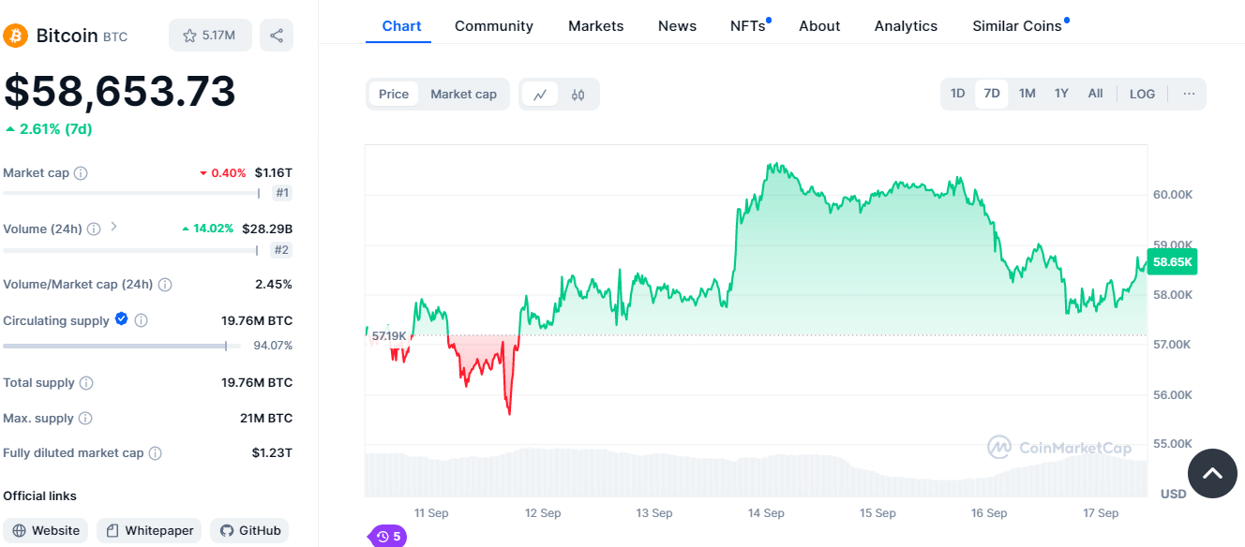
Task: Open the About tab
Action: tap(819, 26)
